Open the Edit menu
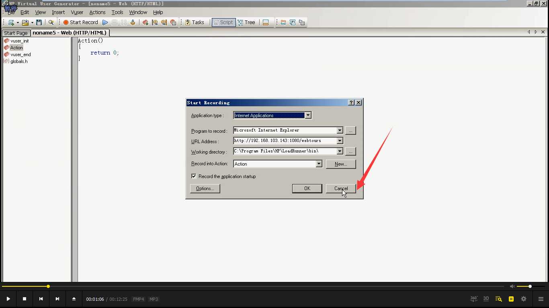The width and height of the screenshot is (549, 308). click(x=25, y=12)
